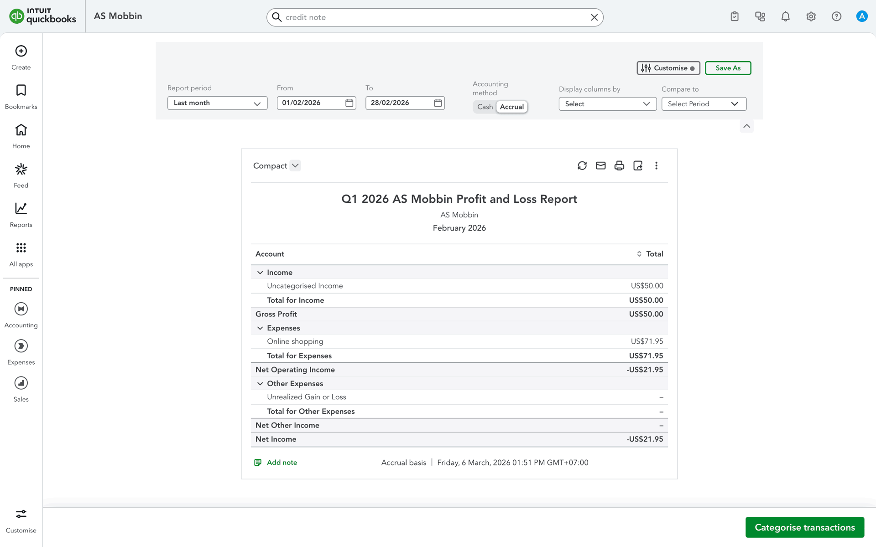This screenshot has height=547, width=876.
Task: Click the Online shopping row label
Action: (295, 341)
